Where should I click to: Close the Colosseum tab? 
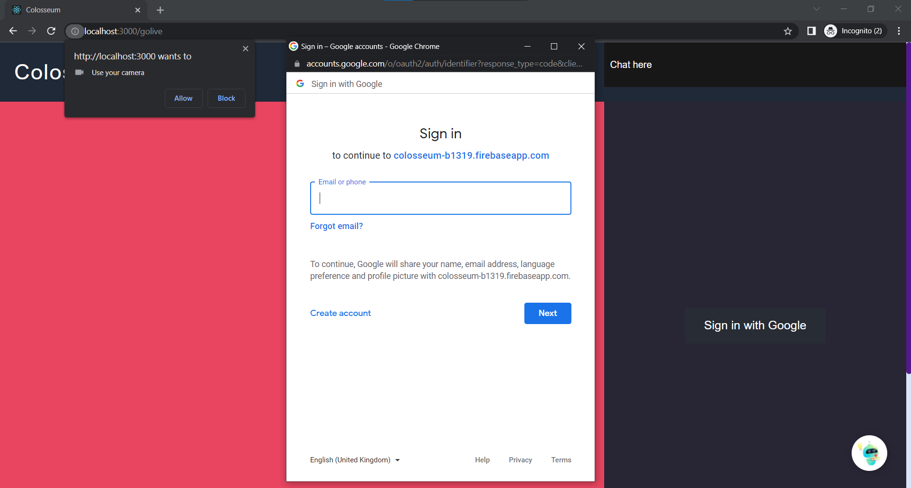pos(138,10)
